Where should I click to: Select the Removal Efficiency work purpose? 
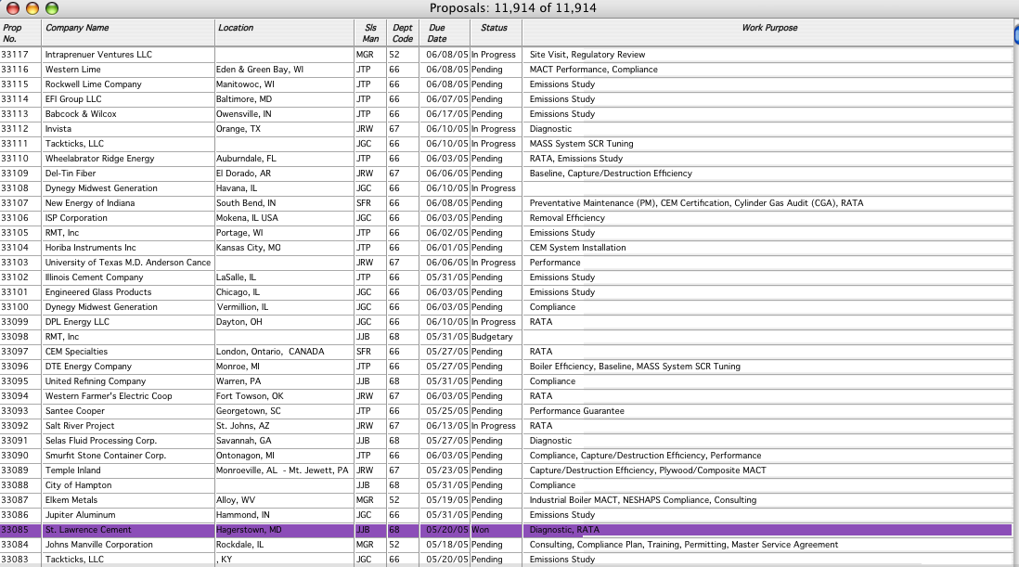click(x=567, y=218)
